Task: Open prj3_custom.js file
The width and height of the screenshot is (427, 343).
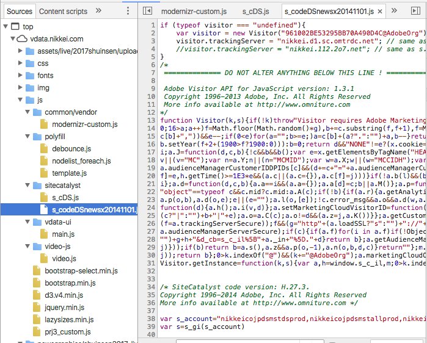Action: 68,332
